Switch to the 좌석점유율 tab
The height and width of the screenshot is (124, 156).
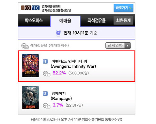click(x=96, y=20)
